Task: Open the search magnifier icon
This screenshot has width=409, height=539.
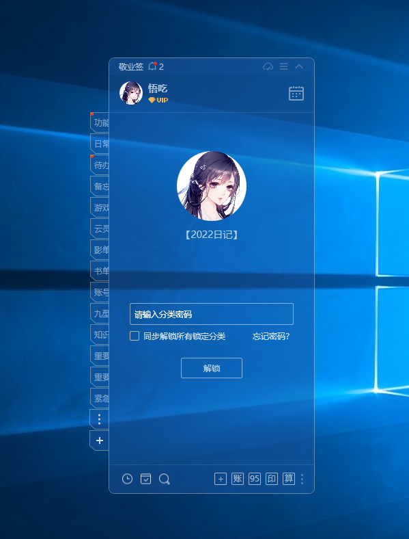Action: (165, 479)
